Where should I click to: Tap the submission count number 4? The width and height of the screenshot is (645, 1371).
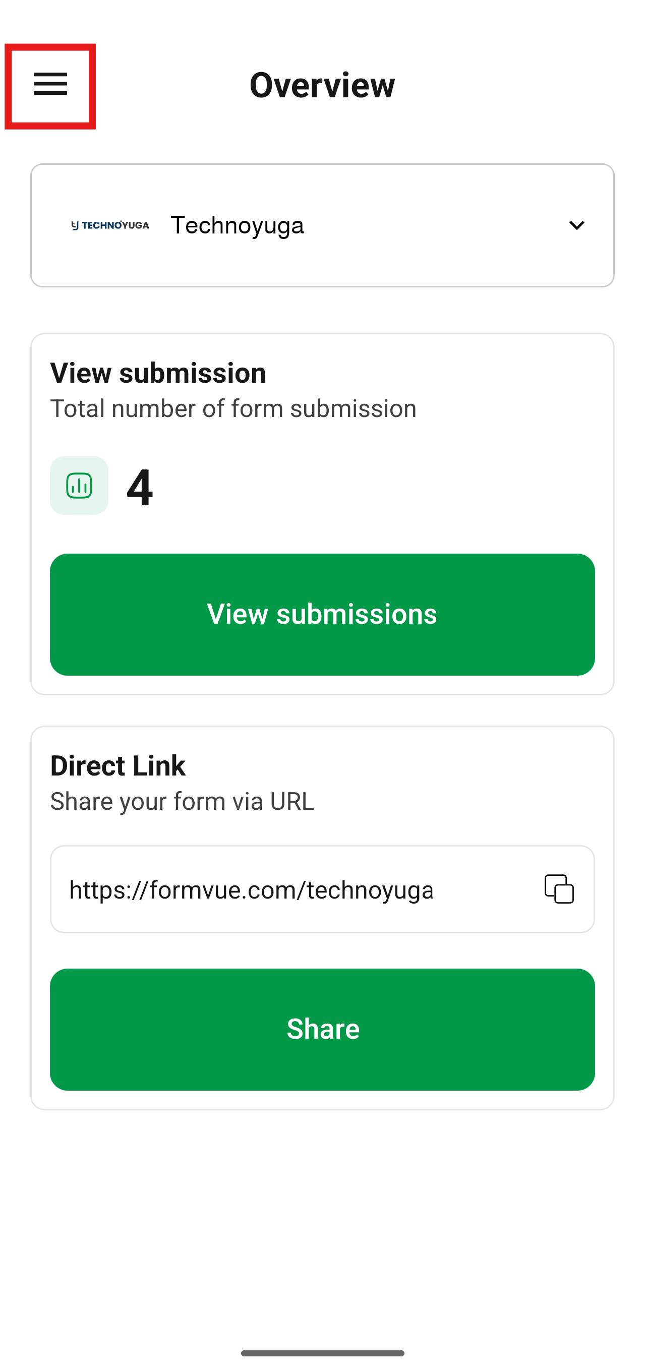coord(139,487)
